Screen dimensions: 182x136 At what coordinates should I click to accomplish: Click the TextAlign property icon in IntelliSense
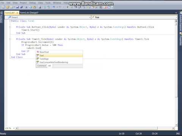(x=38, y=59)
